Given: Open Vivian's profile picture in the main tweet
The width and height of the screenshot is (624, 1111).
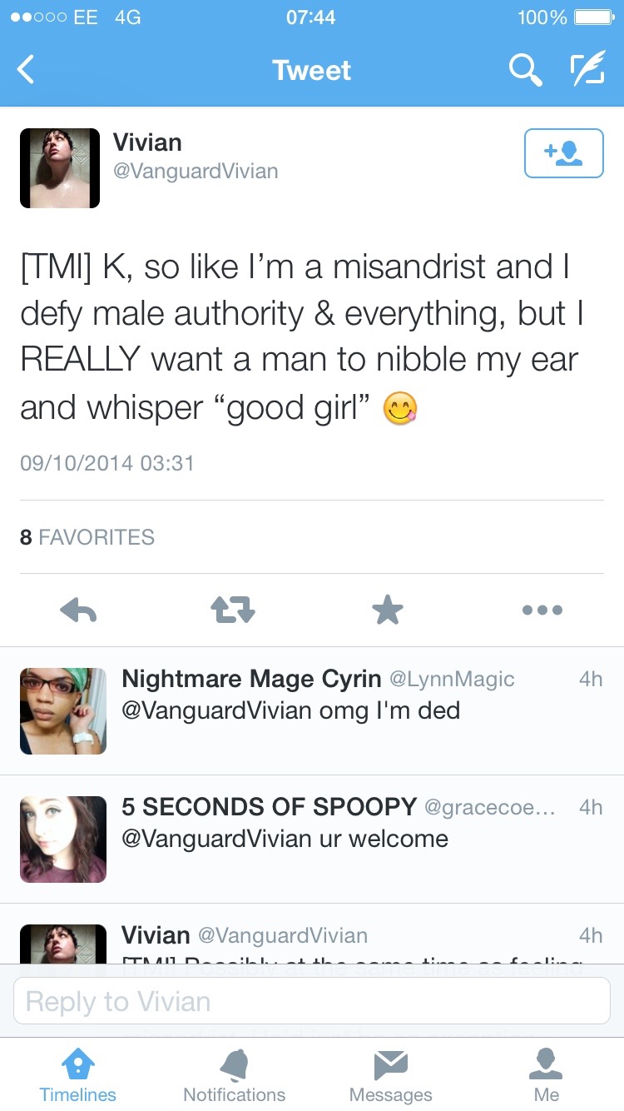Looking at the screenshot, I should [x=60, y=168].
